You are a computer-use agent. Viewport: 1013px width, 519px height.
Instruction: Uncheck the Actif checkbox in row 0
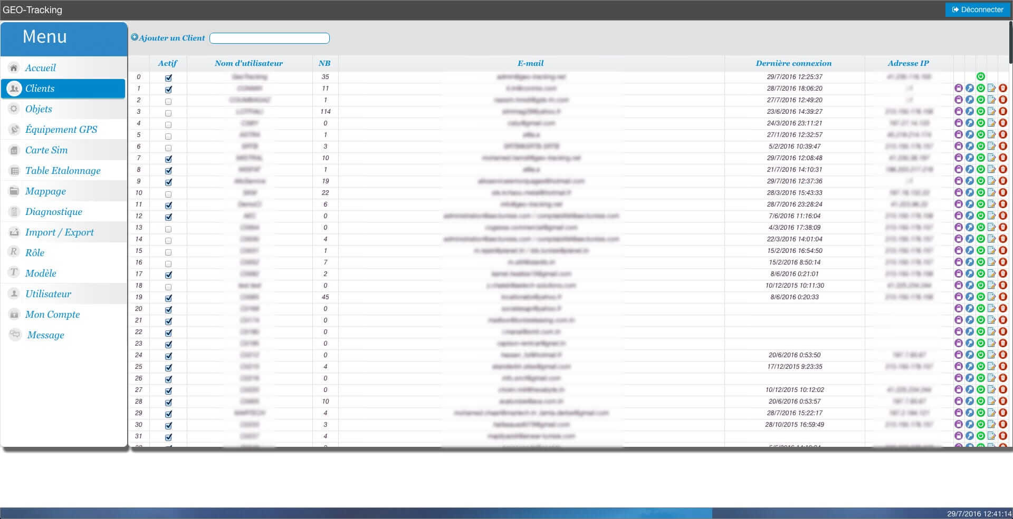168,77
